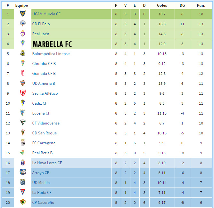Select the Real Jaén purple crest
The image size is (214, 208).
point(23,34)
